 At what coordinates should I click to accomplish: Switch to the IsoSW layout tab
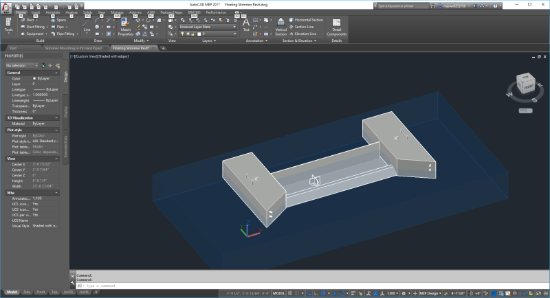68,292
